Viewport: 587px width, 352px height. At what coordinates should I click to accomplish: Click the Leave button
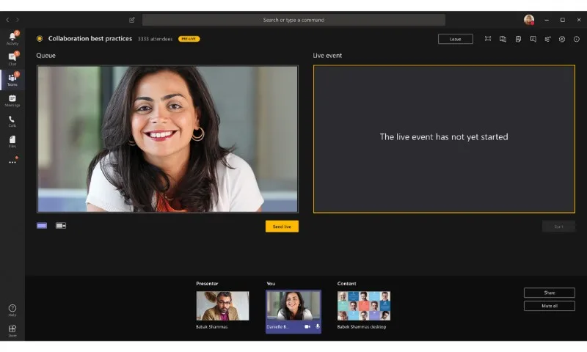pyautogui.click(x=455, y=39)
